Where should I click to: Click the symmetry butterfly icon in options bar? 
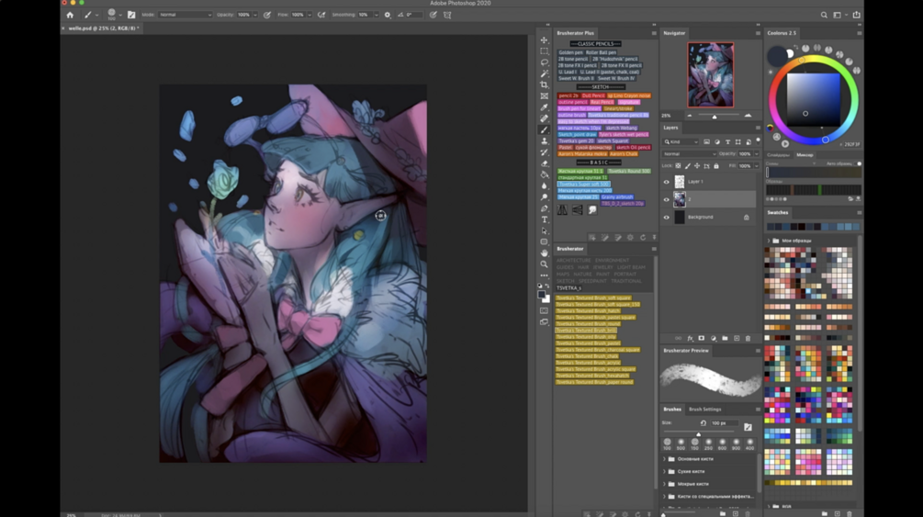click(447, 15)
